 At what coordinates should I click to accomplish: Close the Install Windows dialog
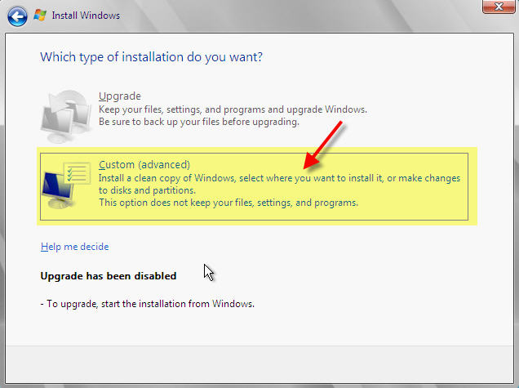tap(499, 7)
